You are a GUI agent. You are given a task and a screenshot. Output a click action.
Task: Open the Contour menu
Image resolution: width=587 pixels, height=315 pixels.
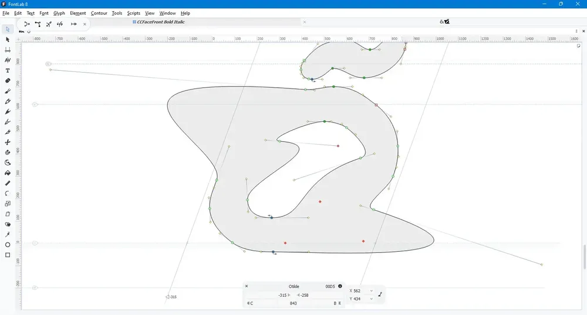99,13
